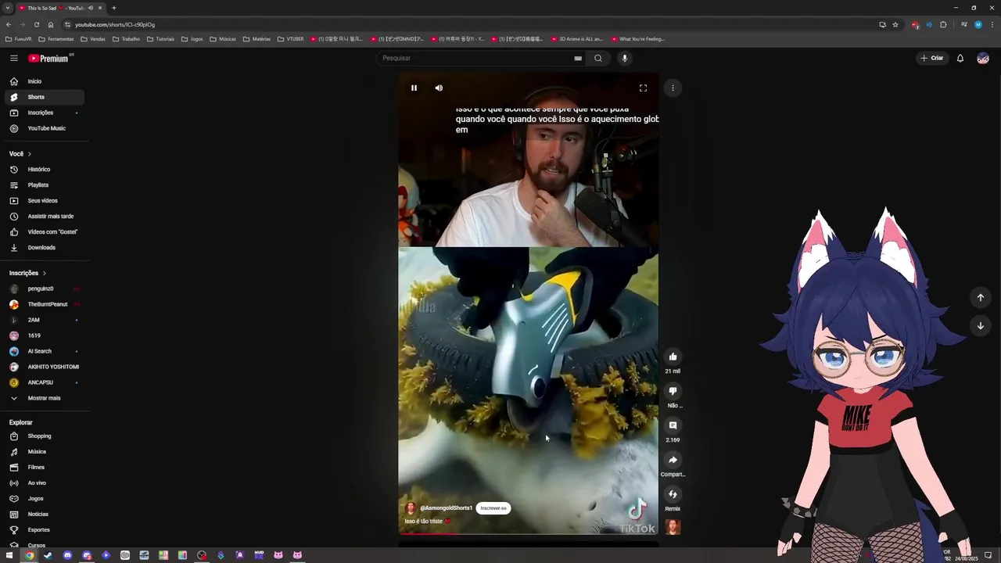
Task: Open Esportes in Explorar
Action: (44, 530)
